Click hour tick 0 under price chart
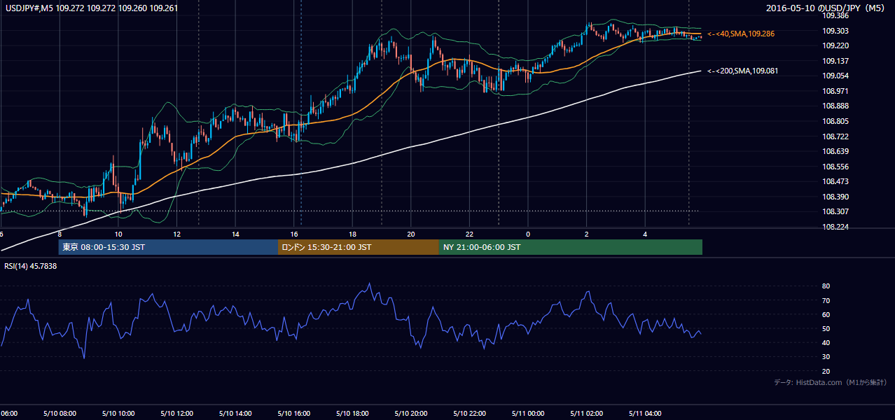 pyautogui.click(x=528, y=234)
